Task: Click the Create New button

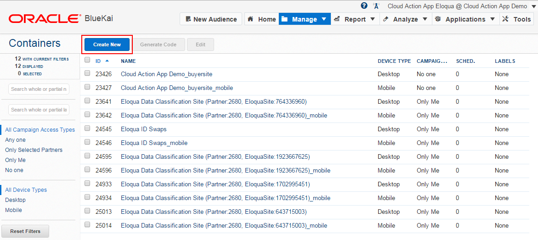Action: click(x=107, y=45)
